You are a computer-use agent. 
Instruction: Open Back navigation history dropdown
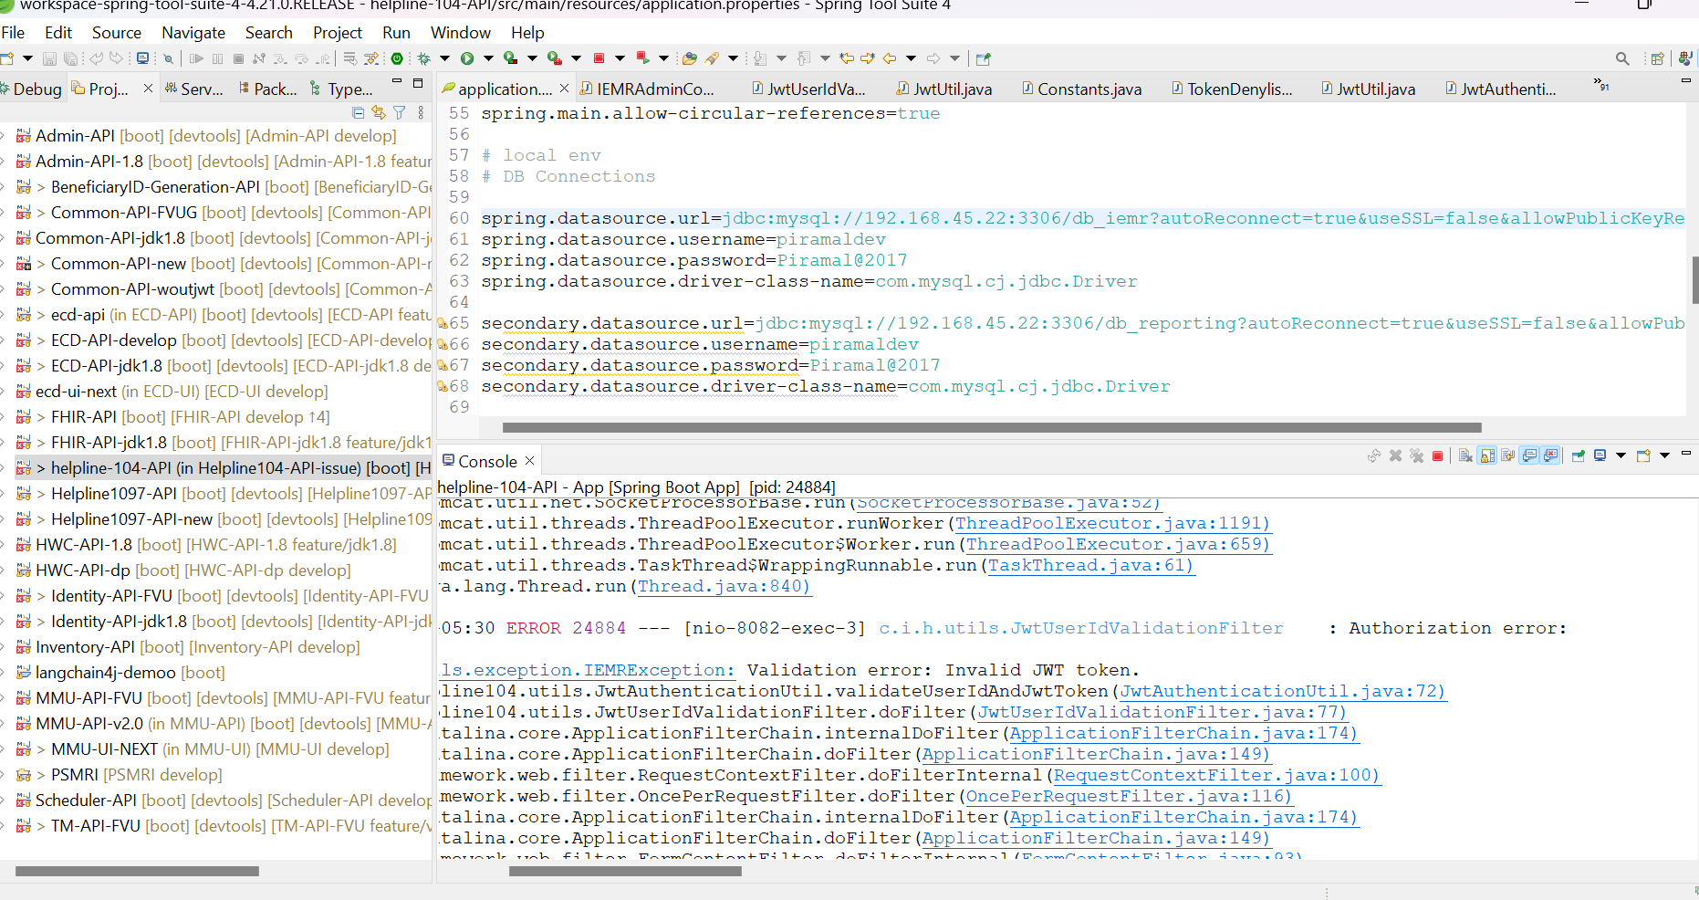point(911,58)
